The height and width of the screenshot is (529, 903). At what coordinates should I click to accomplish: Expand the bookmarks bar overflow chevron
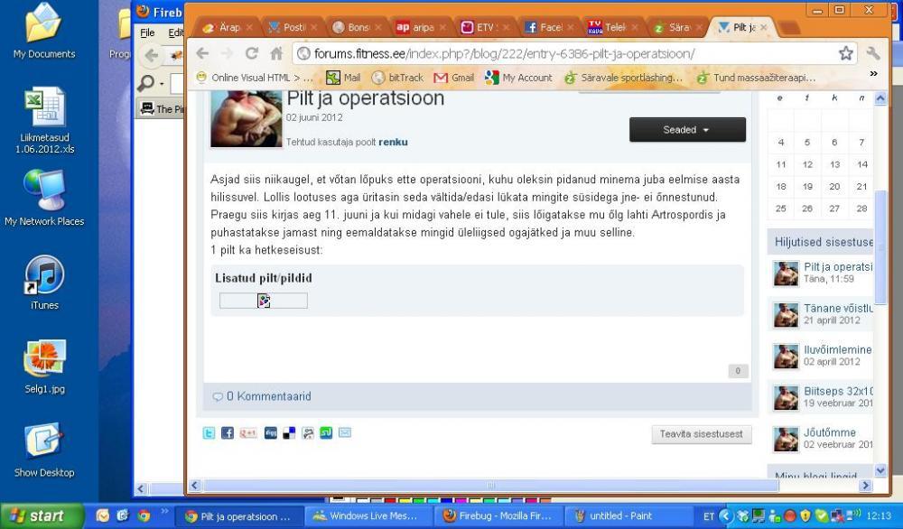pyautogui.click(x=873, y=75)
